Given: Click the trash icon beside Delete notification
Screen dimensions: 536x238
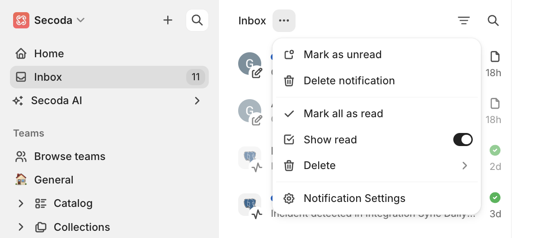Looking at the screenshot, I should pos(289,81).
